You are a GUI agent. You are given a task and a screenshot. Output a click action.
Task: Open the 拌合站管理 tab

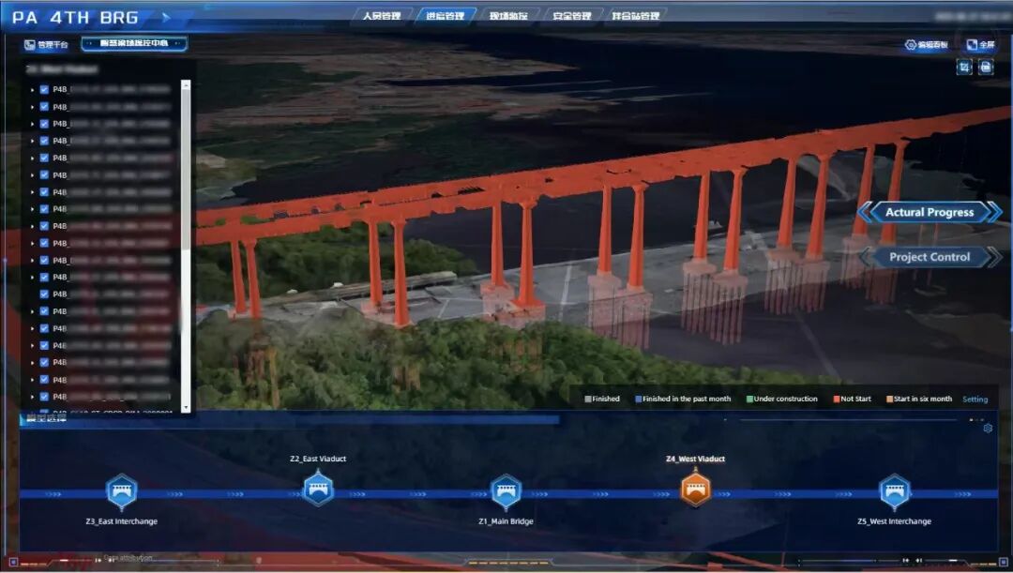coord(636,16)
